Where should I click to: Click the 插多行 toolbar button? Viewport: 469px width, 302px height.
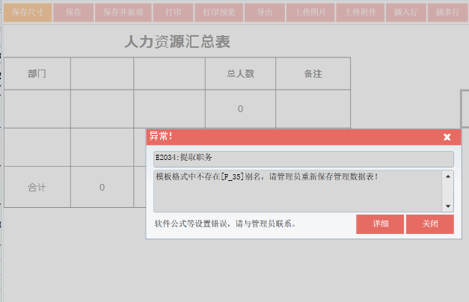[448, 13]
